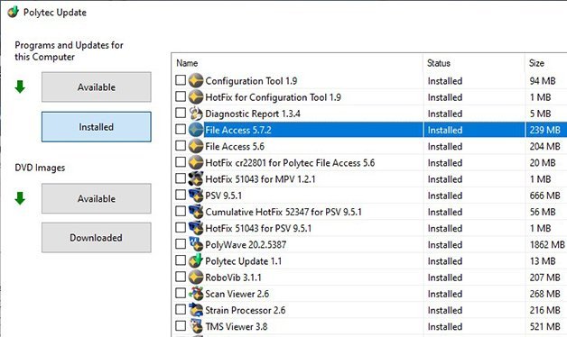Click the '521 MB' size of TMS Viewer
The height and width of the screenshot is (337, 567).
click(x=544, y=326)
